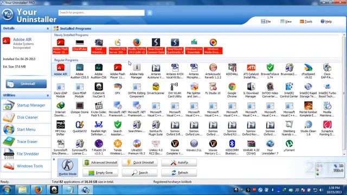Select the MP3 Key Shifter icon
Screen dimensions: 347x195
(61, 128)
